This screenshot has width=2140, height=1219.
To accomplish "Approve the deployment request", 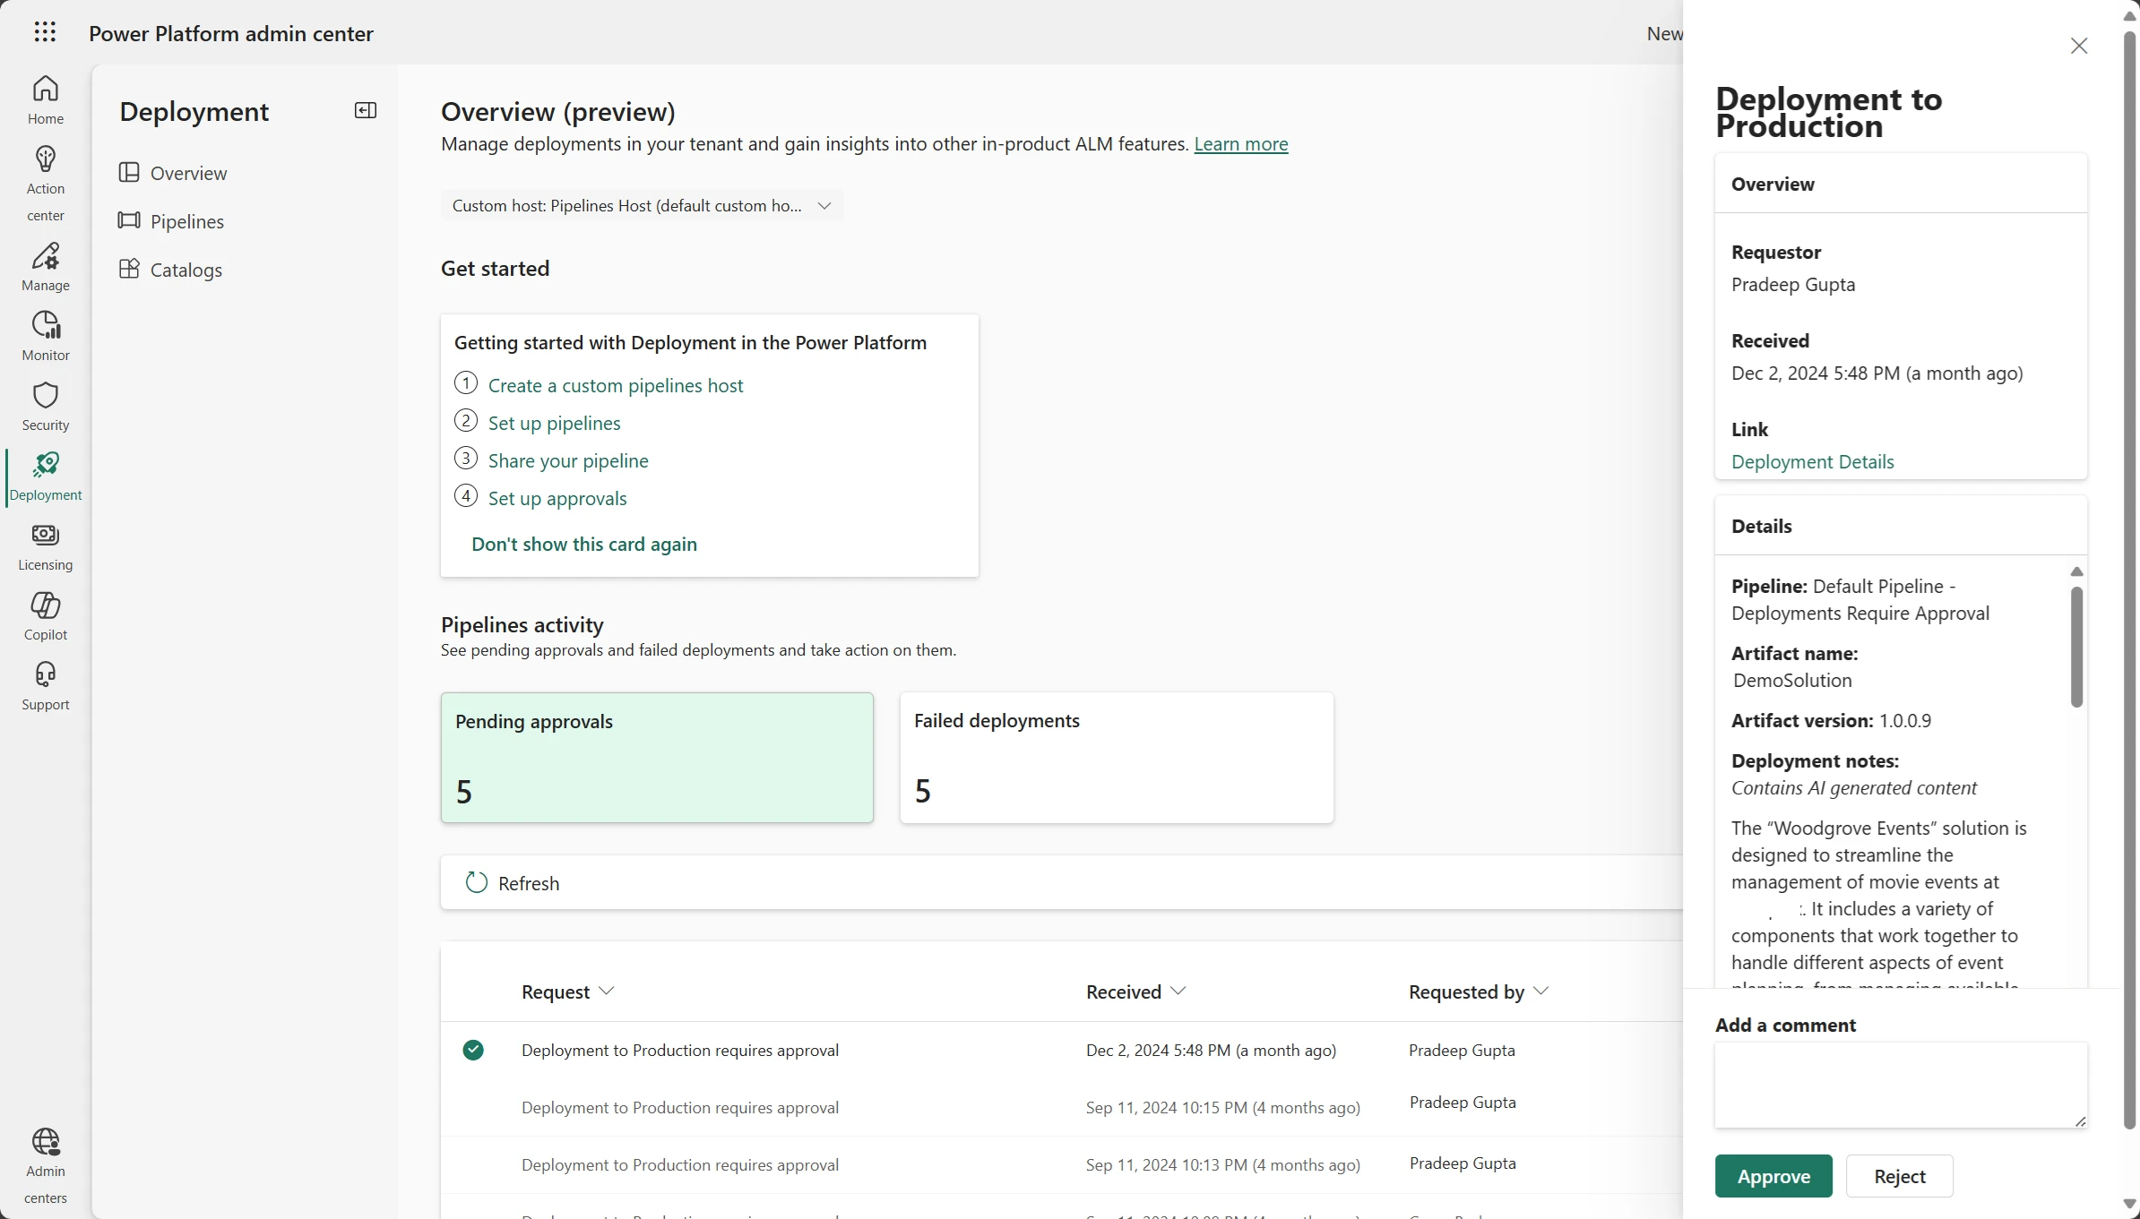I will [x=1773, y=1176].
